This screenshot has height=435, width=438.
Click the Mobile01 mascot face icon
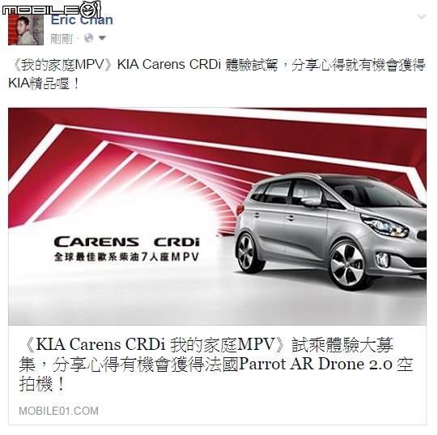coord(91,10)
